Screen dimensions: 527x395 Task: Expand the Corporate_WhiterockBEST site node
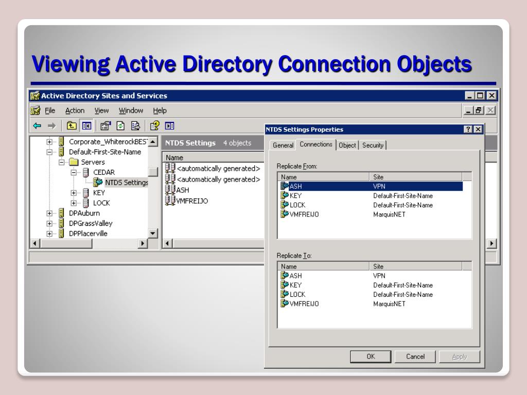point(49,142)
